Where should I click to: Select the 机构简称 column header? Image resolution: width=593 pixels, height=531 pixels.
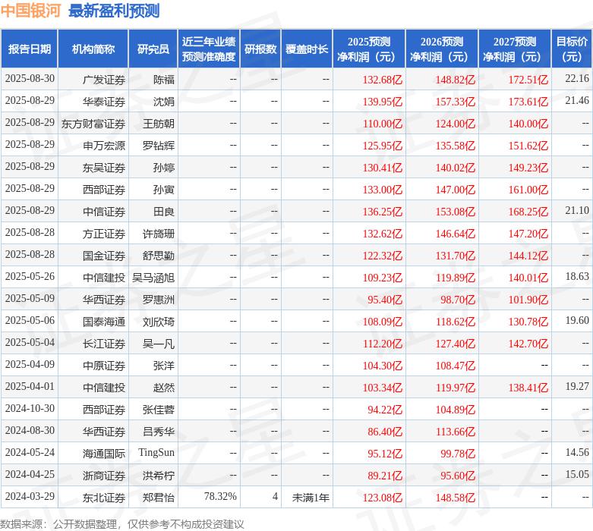click(93, 49)
